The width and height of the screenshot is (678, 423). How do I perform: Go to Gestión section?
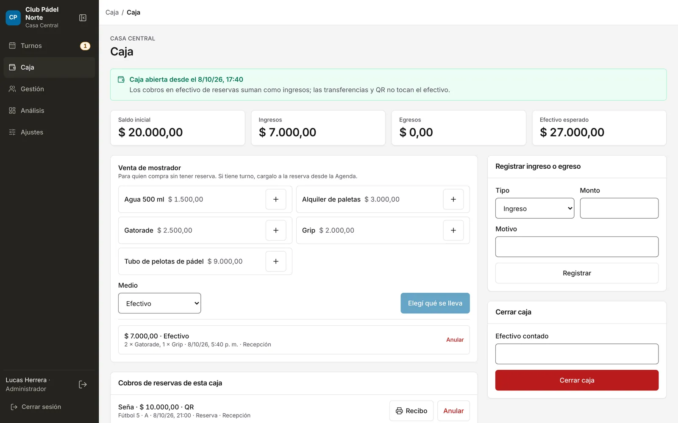click(x=49, y=89)
